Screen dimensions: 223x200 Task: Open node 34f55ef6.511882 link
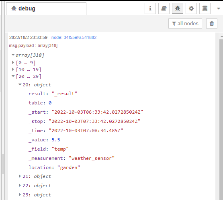pyautogui.click(x=74, y=37)
